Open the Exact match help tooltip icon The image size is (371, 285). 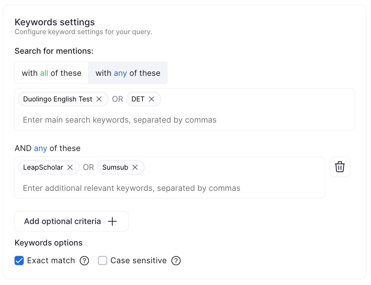84,261
